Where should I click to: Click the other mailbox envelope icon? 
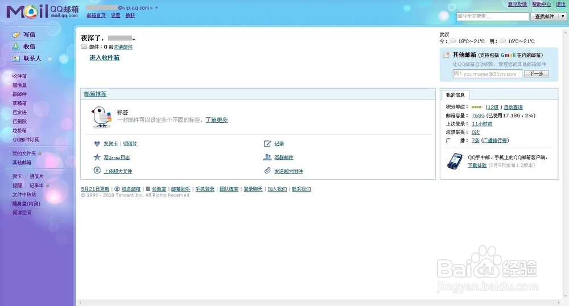[x=446, y=55]
